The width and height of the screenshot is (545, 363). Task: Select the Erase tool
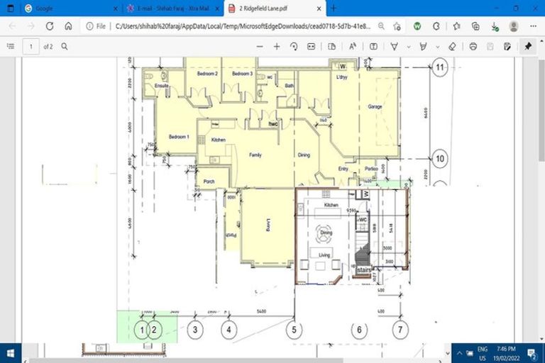tap(452, 46)
